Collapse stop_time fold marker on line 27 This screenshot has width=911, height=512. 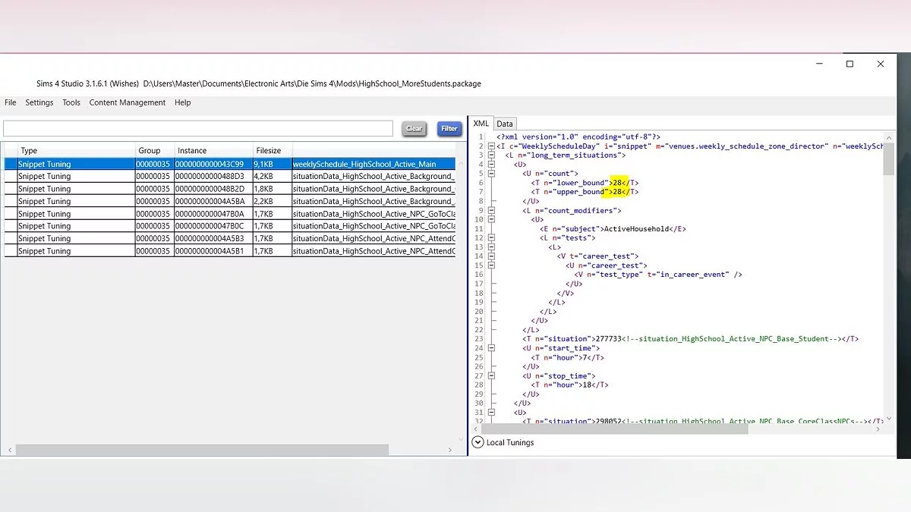(491, 375)
